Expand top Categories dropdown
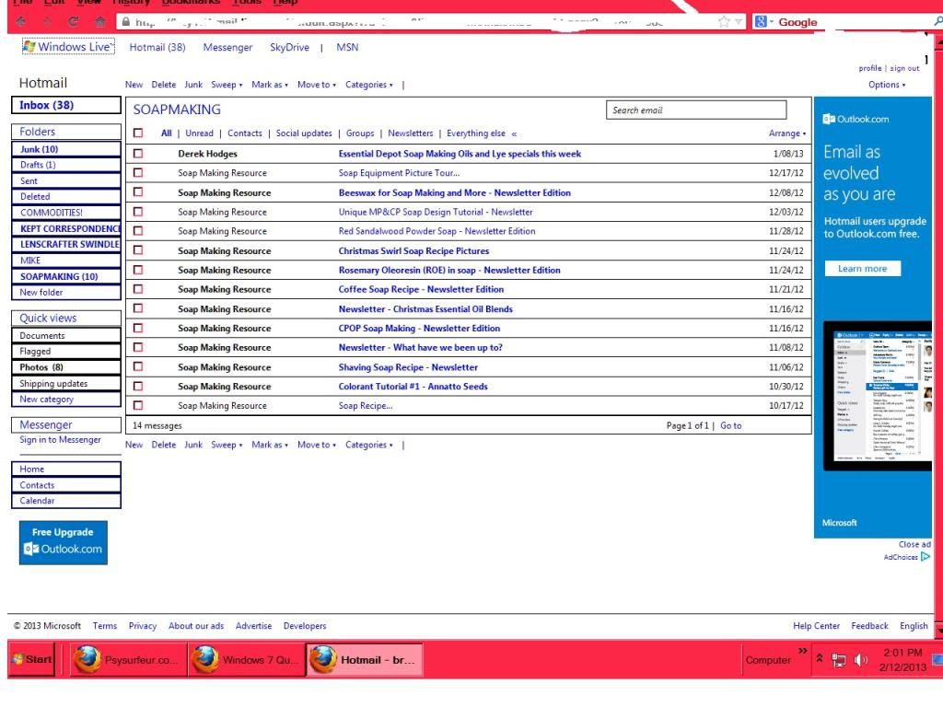 click(x=368, y=85)
